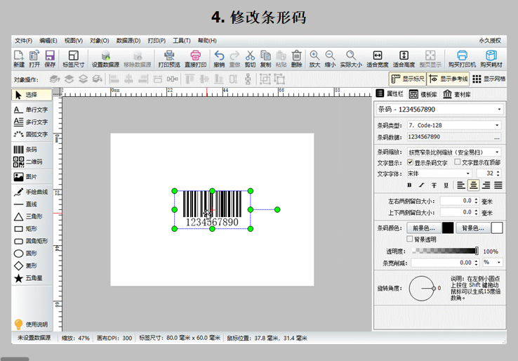Select the 条码 barcode tool
518x361 pixels.
point(32,150)
